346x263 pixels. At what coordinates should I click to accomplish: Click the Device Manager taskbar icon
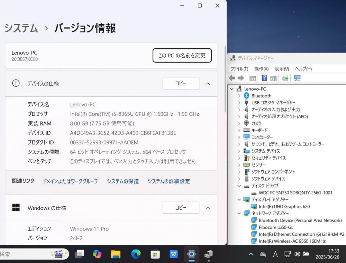coord(209,254)
